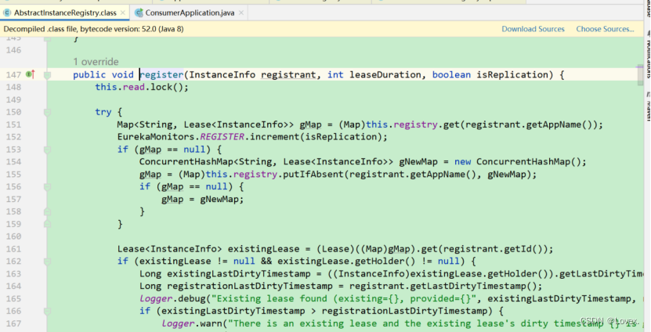Screen dimensions: 651x332
Task: Click 'logger.debug' on line 165
Action: 172,299
